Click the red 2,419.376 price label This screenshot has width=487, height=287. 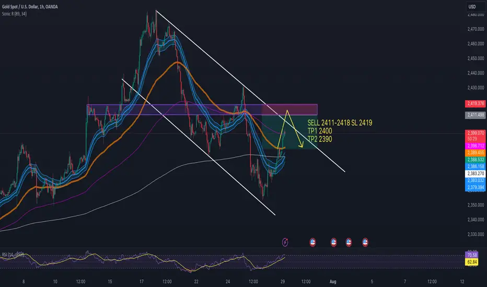point(475,103)
